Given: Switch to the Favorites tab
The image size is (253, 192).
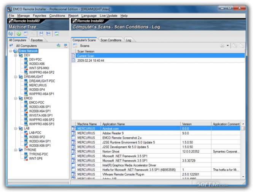Looking at the screenshot, I should pos(37,40).
